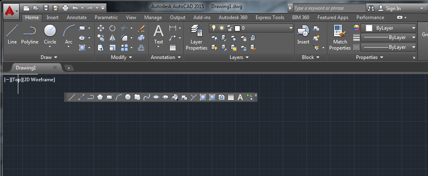428x176 pixels.
Task: Select Revision Cloud in floating Draw toolbar
Action: (137, 97)
